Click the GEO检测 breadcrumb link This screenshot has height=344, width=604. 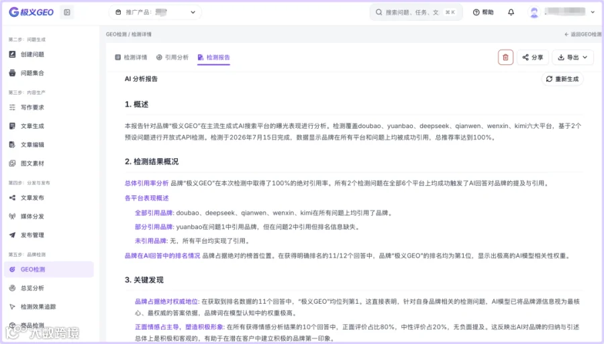tap(116, 34)
